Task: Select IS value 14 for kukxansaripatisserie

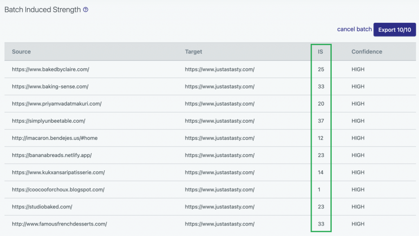Action: 321,173
